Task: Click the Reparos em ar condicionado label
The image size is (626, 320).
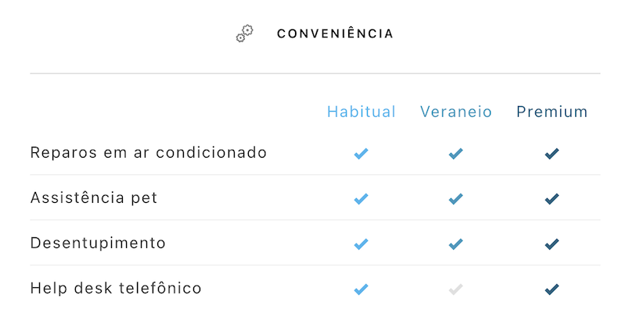Action: click(x=149, y=152)
